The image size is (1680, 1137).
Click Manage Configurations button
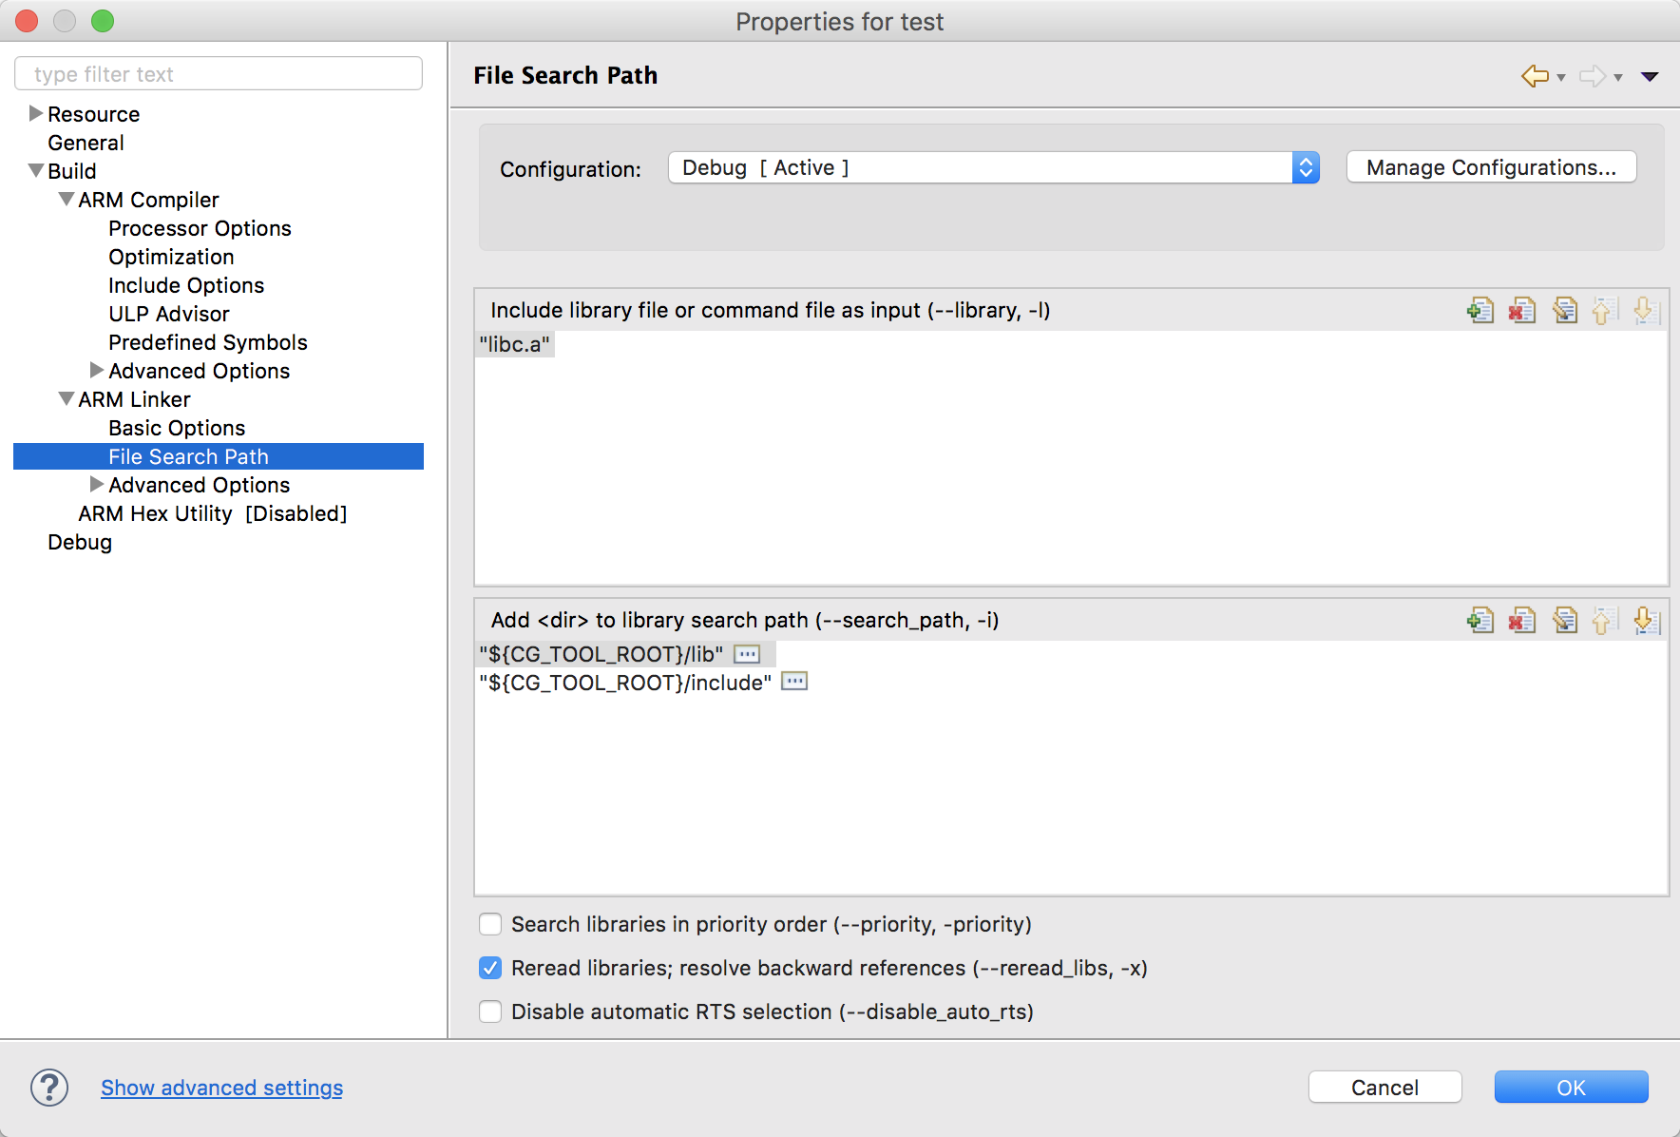pyautogui.click(x=1491, y=167)
